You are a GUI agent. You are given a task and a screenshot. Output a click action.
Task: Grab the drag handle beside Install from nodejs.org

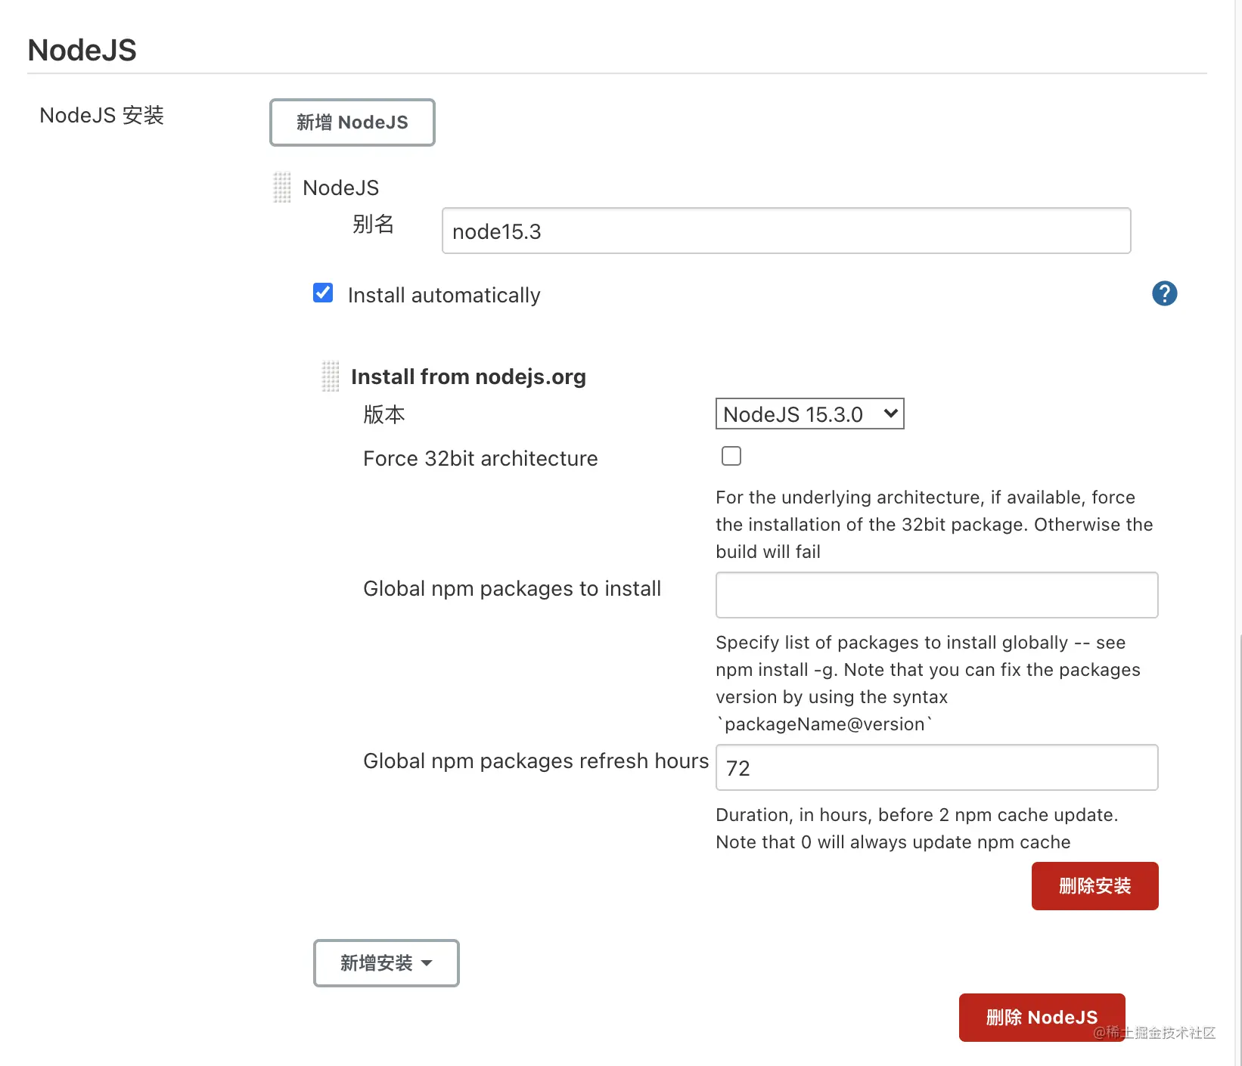click(331, 376)
